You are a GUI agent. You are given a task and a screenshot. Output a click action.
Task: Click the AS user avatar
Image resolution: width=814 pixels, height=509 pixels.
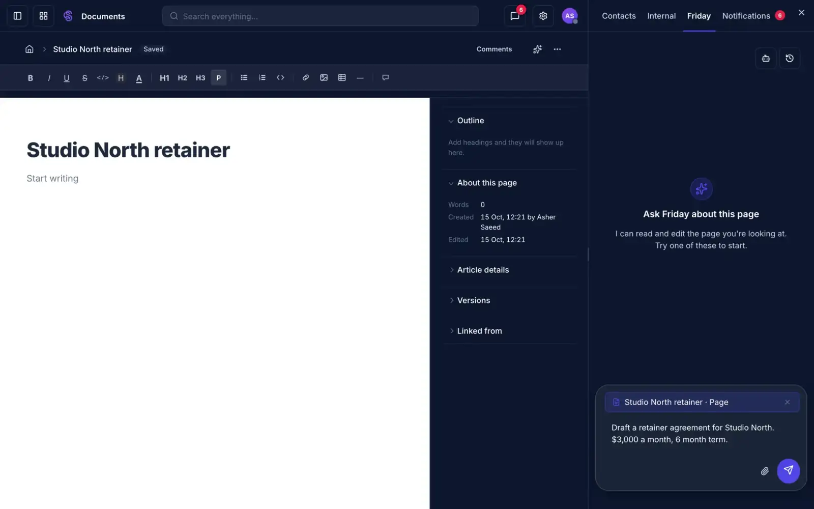(569, 16)
